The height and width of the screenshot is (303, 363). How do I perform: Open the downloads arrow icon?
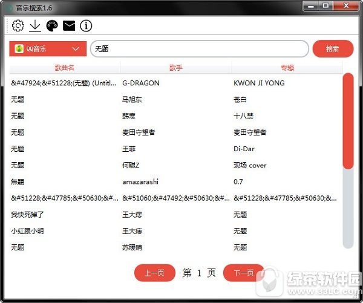35,25
